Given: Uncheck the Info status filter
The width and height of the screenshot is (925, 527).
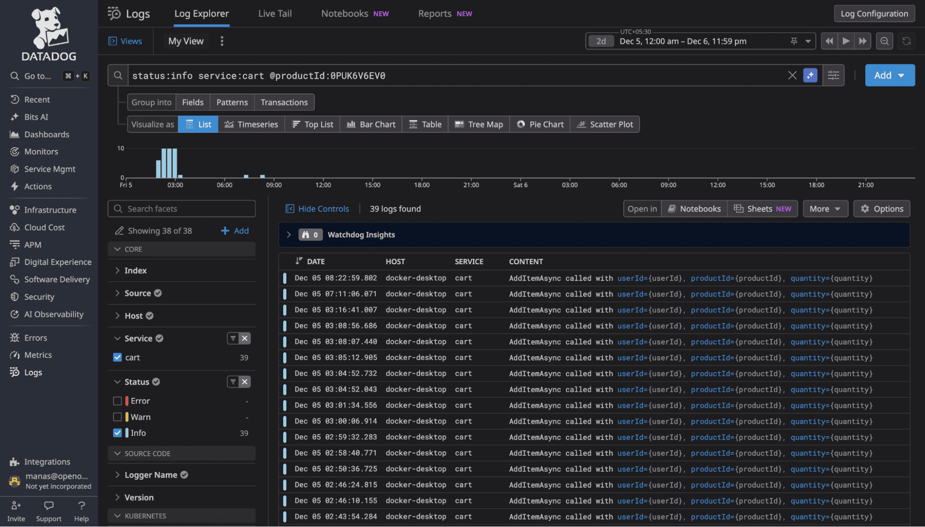Looking at the screenshot, I should pyautogui.click(x=117, y=433).
